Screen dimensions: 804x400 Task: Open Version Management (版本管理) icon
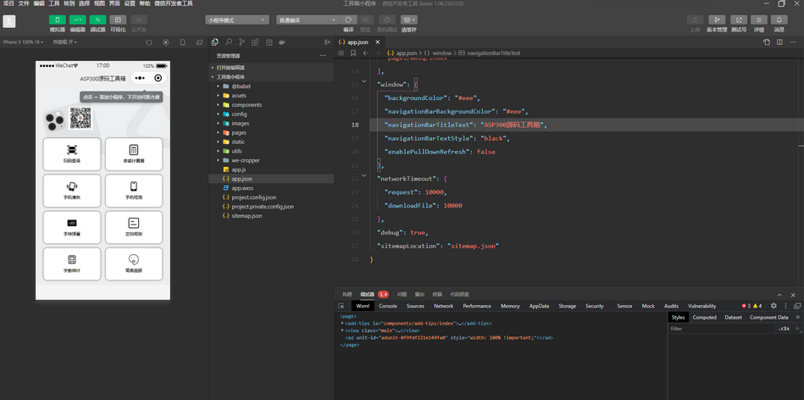click(717, 19)
